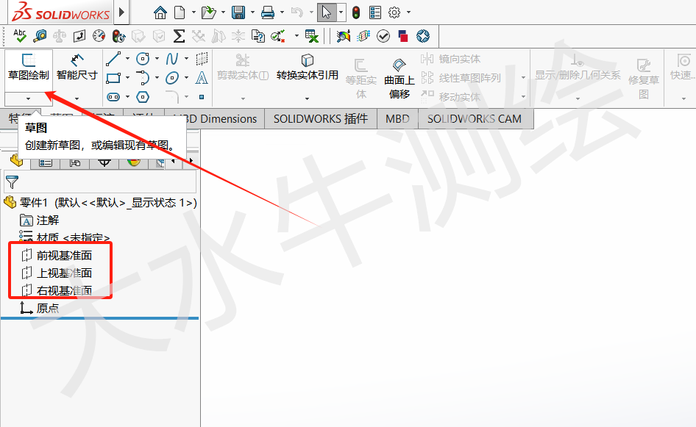Select the Circle sketch tool
The width and height of the screenshot is (696, 427).
143,59
